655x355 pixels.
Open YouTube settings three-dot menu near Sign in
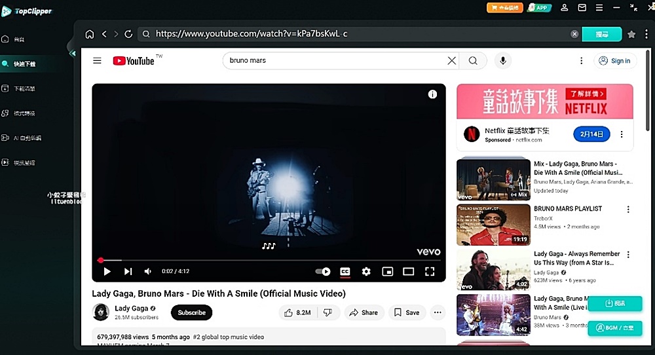pyautogui.click(x=581, y=61)
